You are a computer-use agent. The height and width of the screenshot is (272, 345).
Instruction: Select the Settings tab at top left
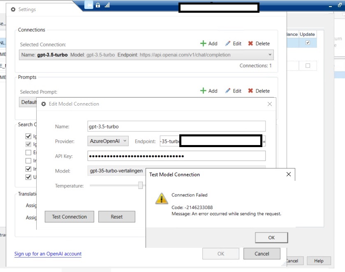[x=23, y=9]
